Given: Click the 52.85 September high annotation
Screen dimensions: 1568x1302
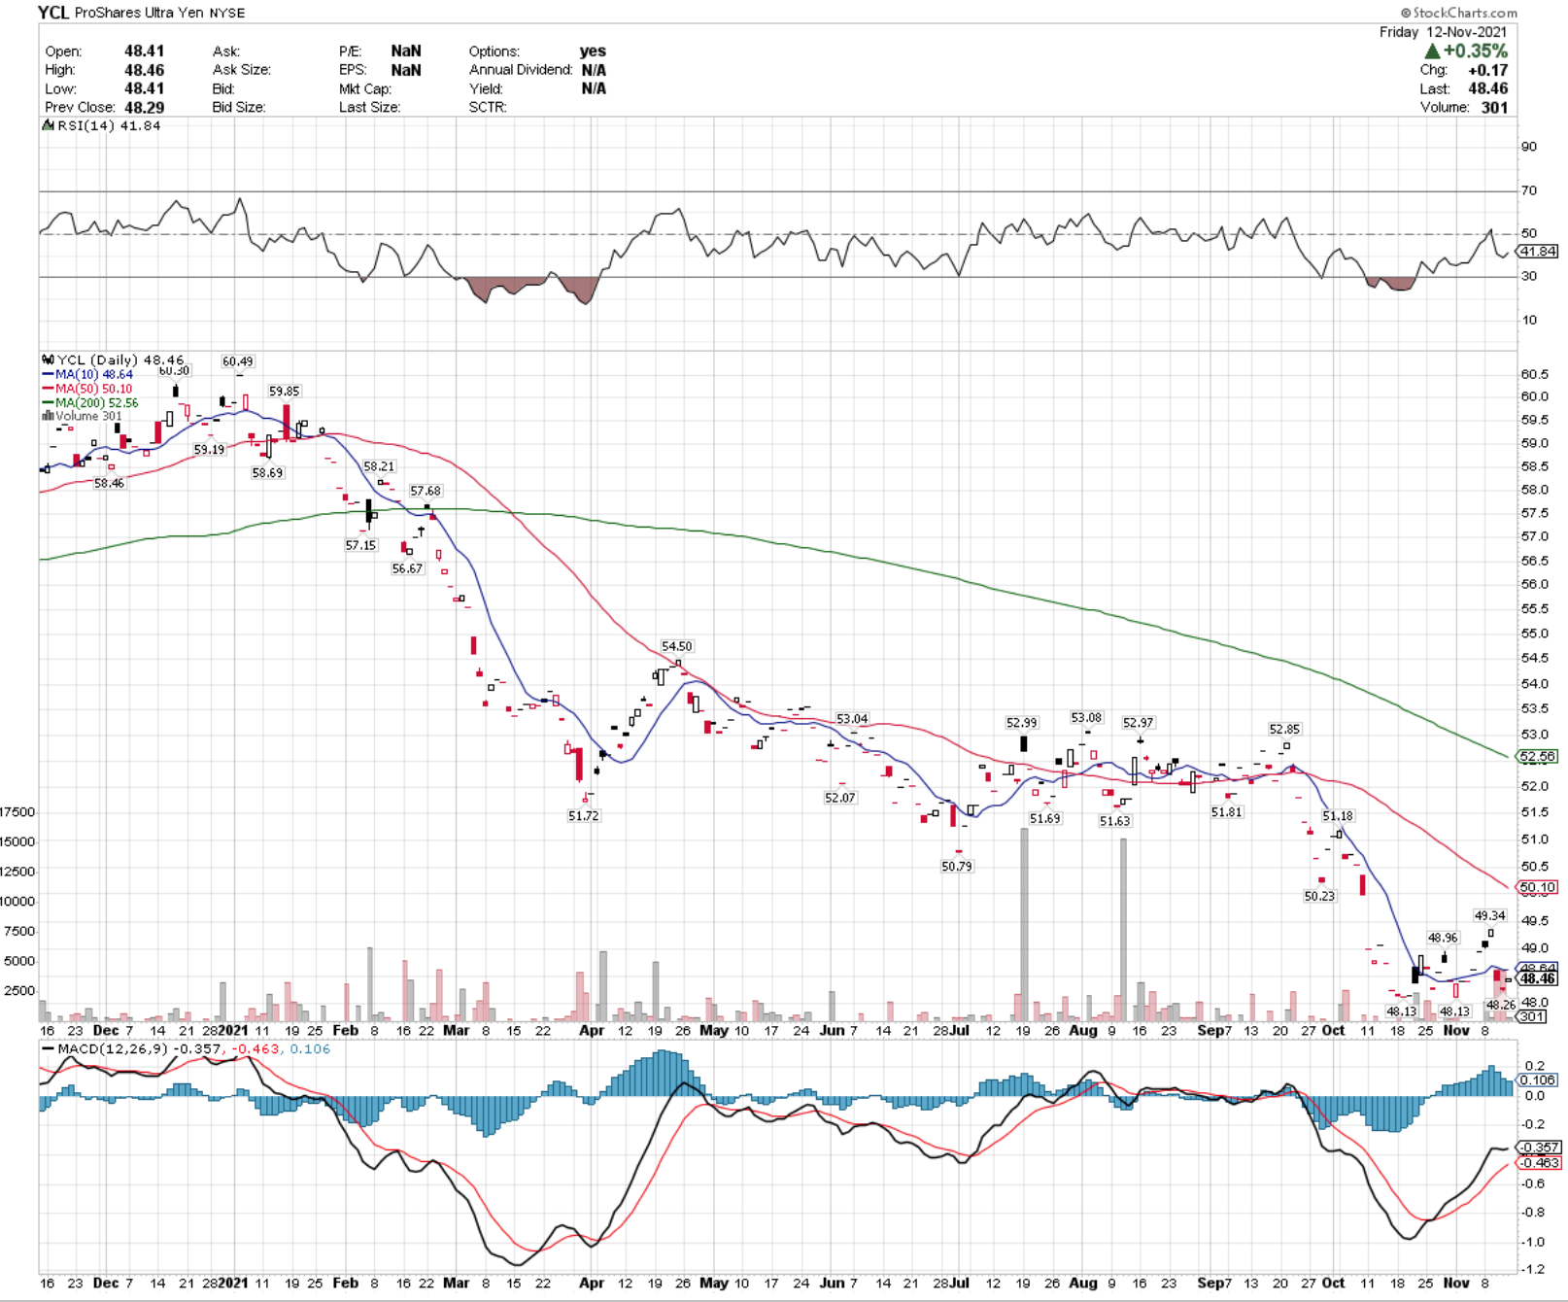Looking at the screenshot, I should pos(1284,729).
